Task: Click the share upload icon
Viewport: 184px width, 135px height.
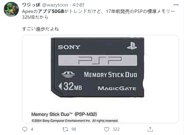Action: [x=150, y=129]
